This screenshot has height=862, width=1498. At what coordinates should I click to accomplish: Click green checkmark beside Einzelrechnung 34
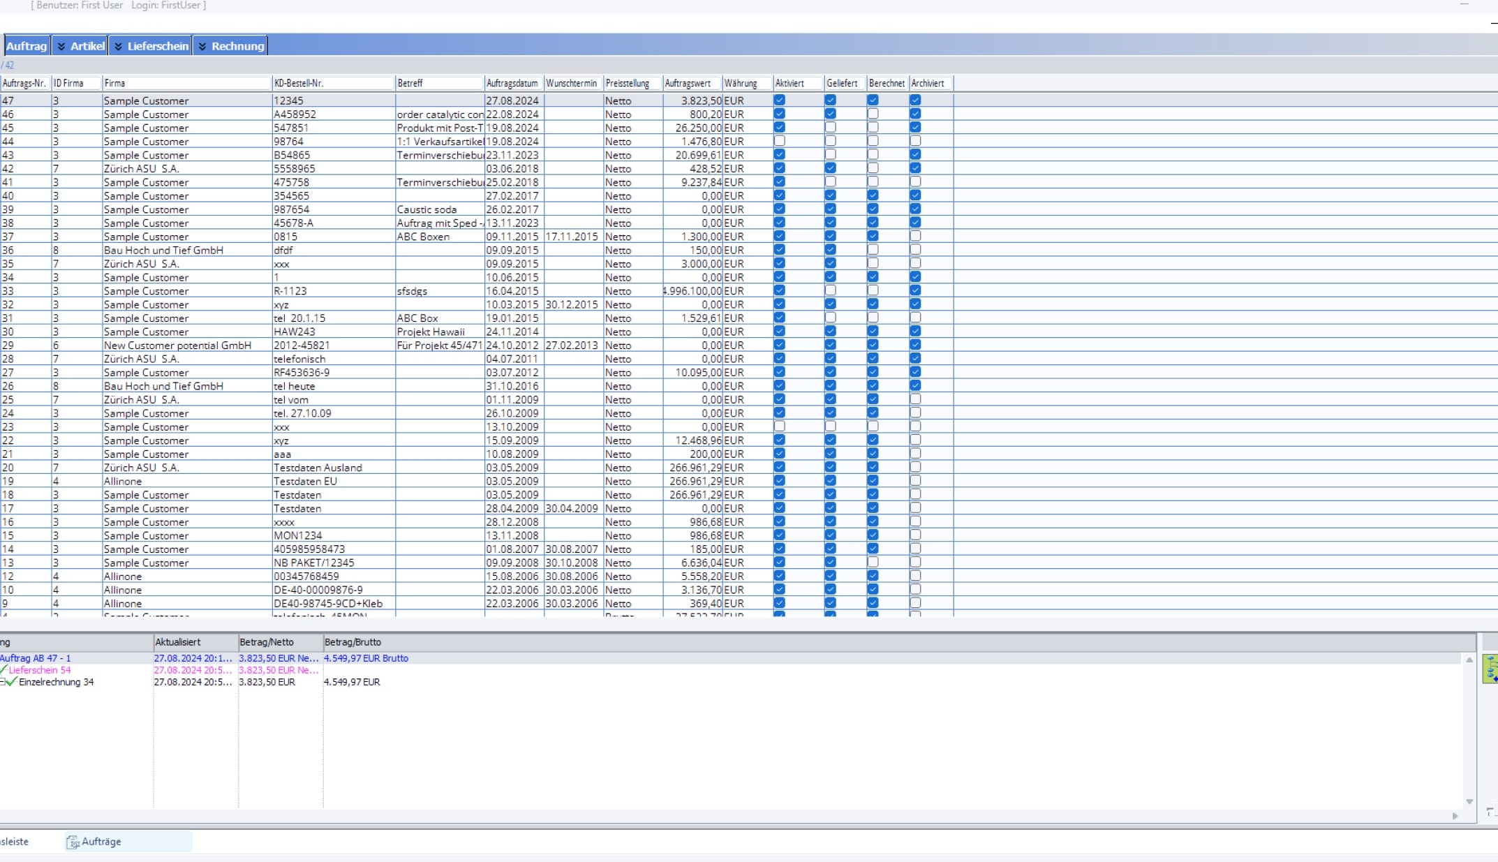[x=11, y=682]
